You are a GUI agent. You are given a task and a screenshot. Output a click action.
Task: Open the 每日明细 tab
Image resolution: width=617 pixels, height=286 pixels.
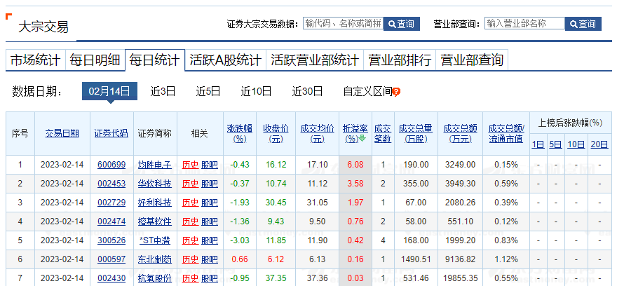[x=95, y=60]
